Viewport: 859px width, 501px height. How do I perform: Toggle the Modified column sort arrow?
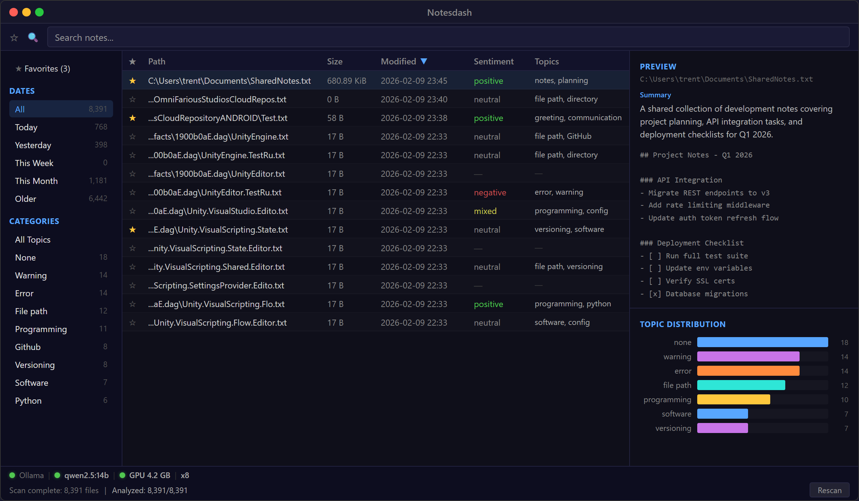(x=424, y=61)
